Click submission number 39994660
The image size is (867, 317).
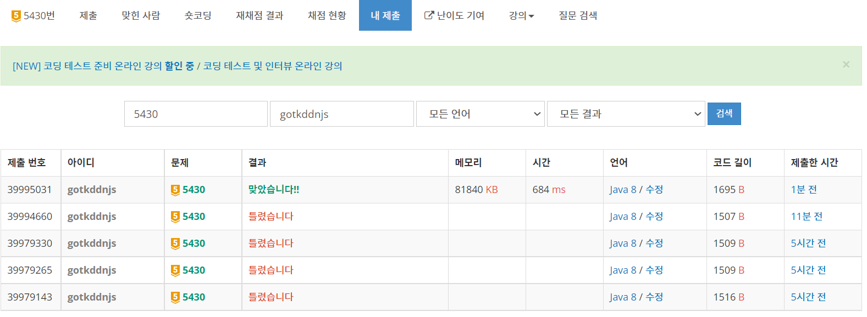(30, 217)
